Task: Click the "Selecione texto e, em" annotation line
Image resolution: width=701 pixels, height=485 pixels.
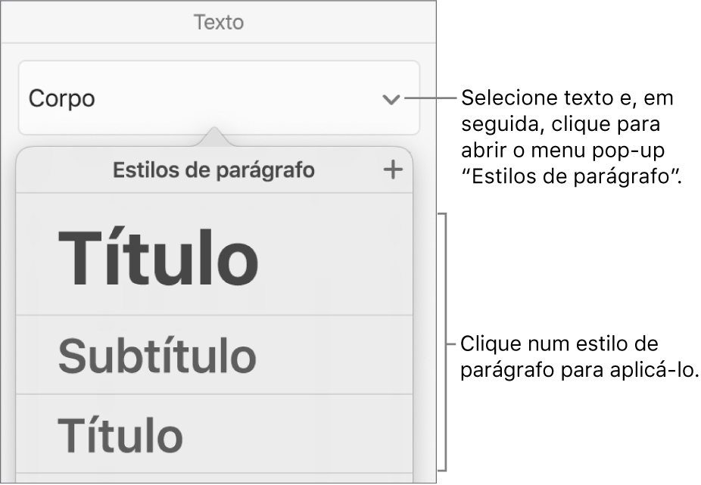Action: 566,99
